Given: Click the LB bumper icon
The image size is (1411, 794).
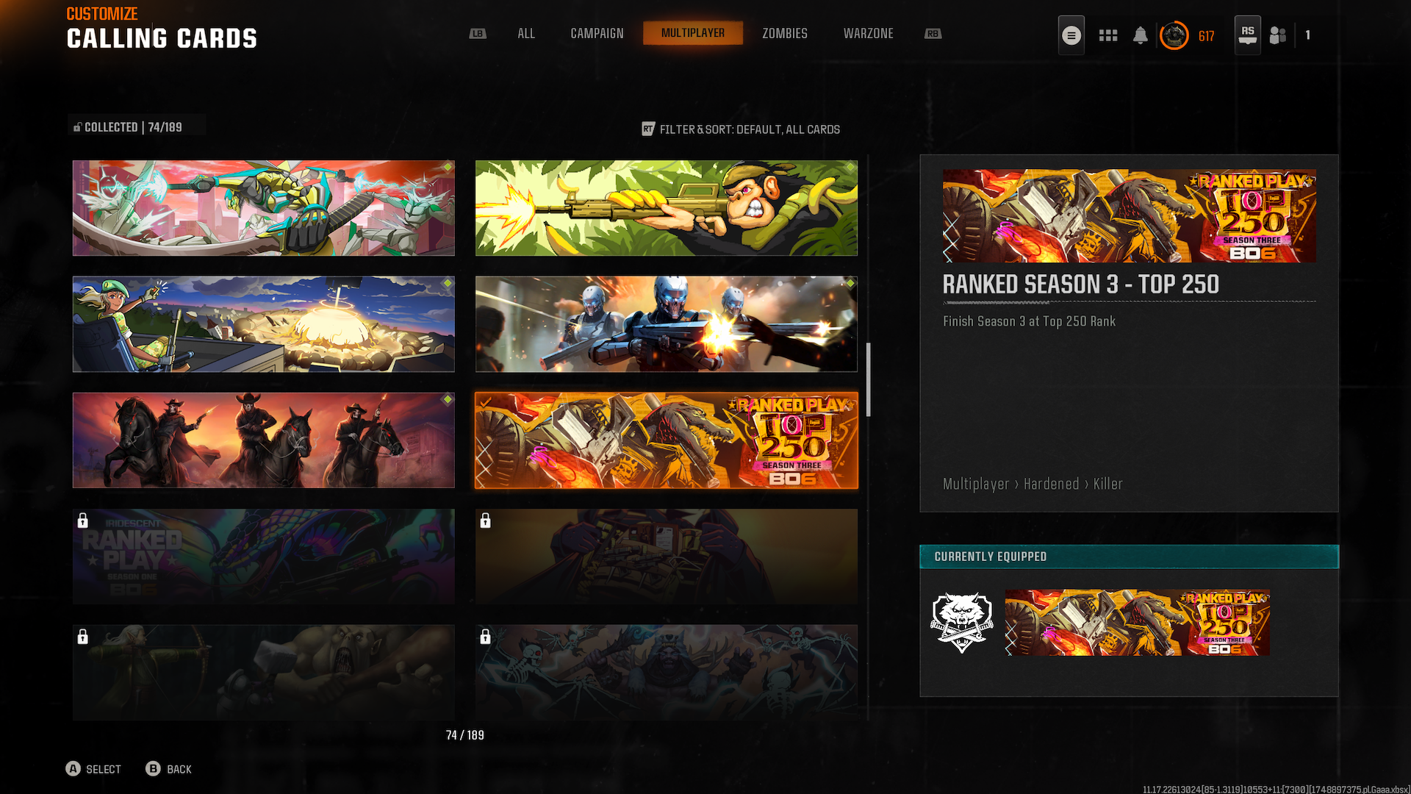Looking at the screenshot, I should (x=478, y=34).
